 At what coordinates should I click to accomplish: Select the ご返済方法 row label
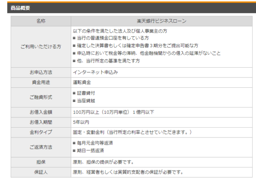click(x=41, y=147)
